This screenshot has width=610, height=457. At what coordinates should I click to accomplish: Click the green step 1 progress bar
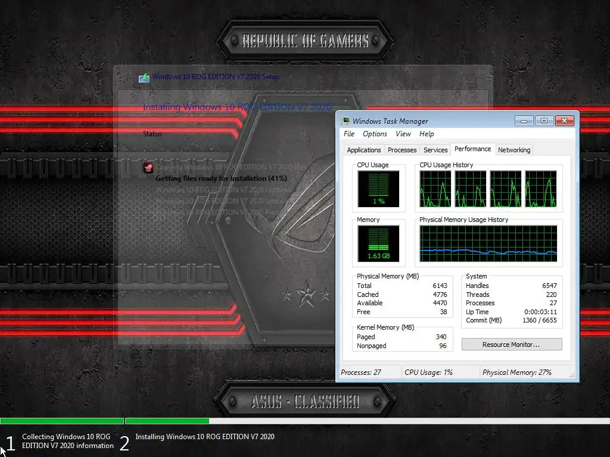(62, 421)
